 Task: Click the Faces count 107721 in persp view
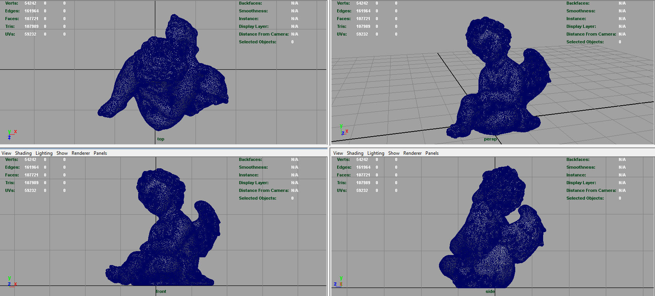(x=363, y=19)
